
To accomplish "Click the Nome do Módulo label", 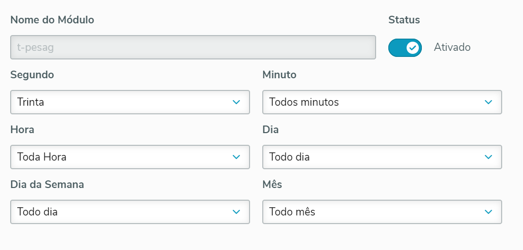I will (52, 20).
